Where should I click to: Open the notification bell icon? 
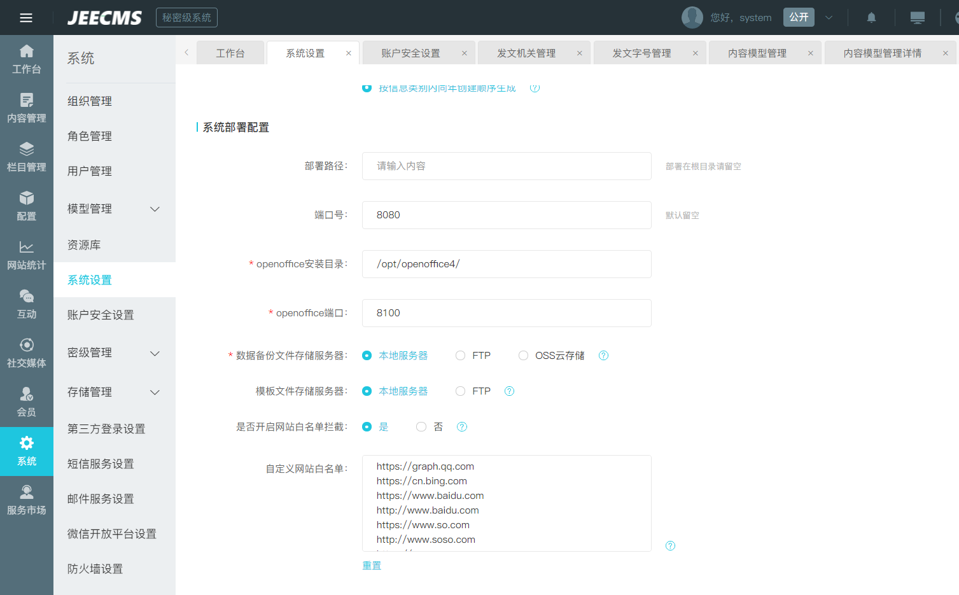point(872,18)
